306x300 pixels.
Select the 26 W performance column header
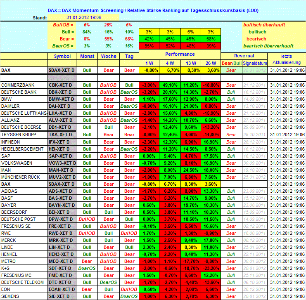coord(211,63)
